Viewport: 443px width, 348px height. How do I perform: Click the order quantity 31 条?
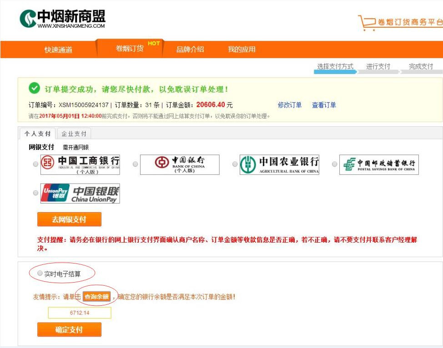[x=152, y=105]
